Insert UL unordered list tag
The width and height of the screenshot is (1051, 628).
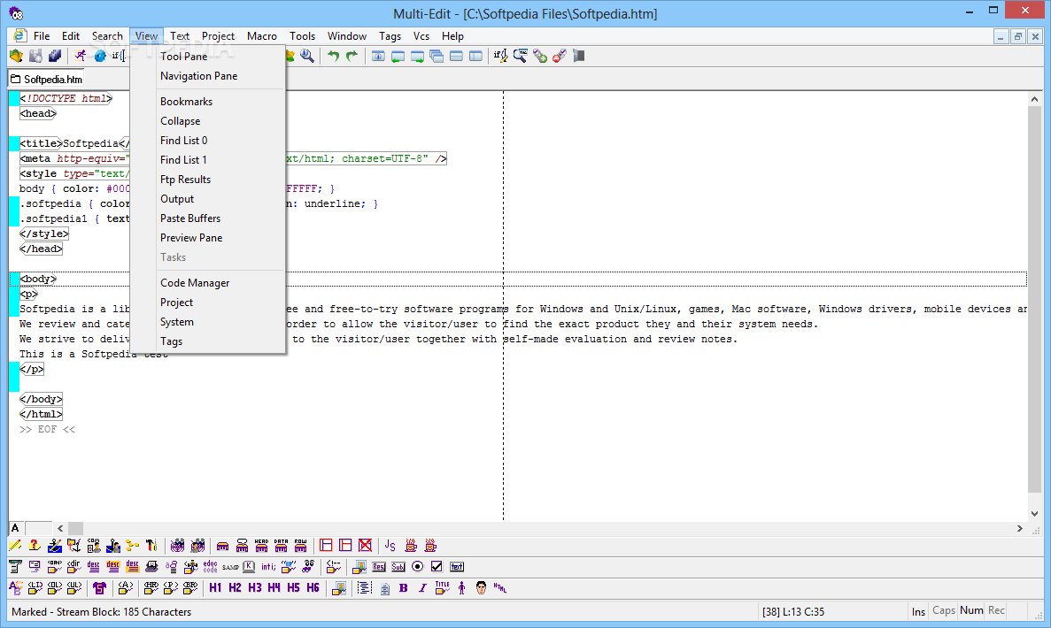(x=73, y=588)
